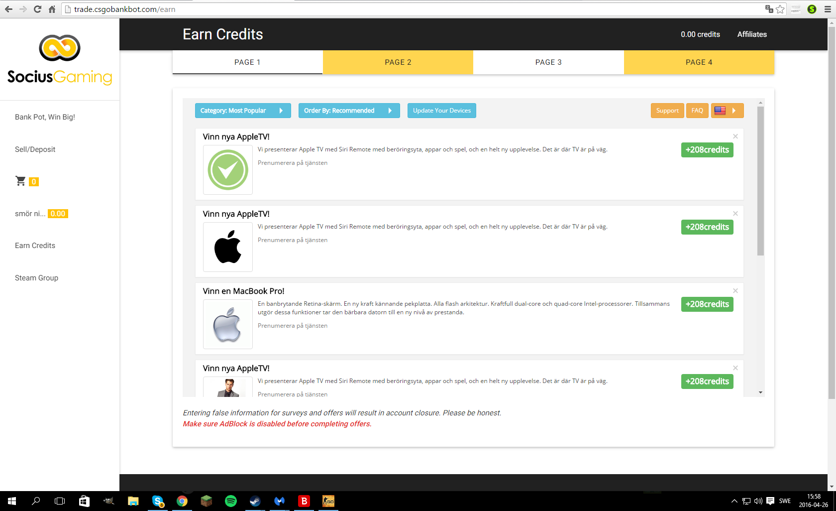
Task: Click the offer list vertical scrollbar thumb
Action: pyautogui.click(x=760, y=181)
